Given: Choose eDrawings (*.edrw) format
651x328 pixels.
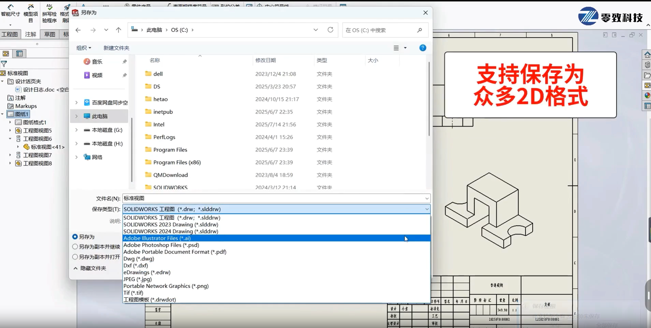Looking at the screenshot, I should [x=276, y=272].
